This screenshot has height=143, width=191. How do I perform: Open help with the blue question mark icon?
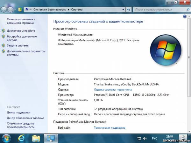click(185, 17)
